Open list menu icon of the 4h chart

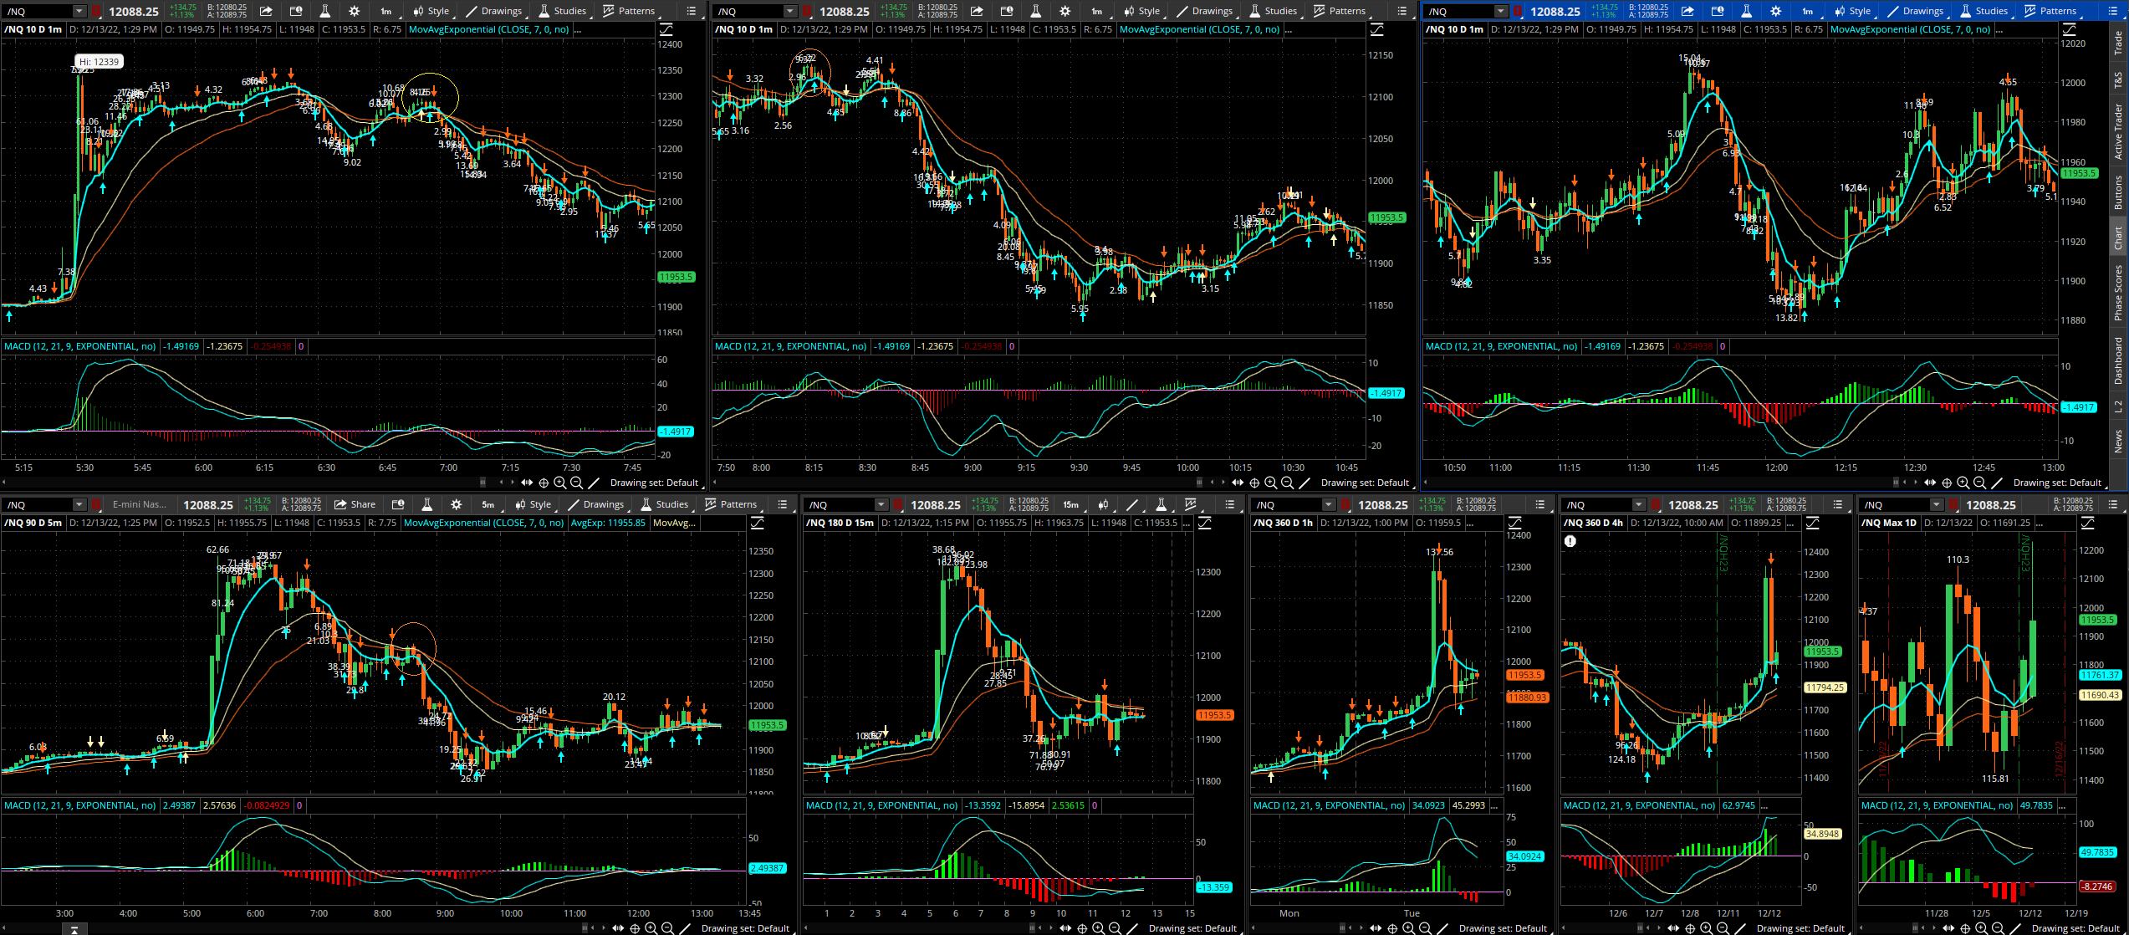tap(1838, 504)
